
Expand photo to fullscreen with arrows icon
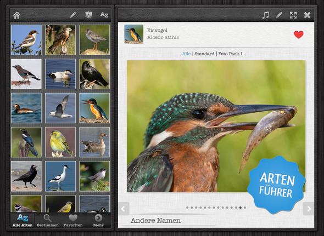coord(293,15)
